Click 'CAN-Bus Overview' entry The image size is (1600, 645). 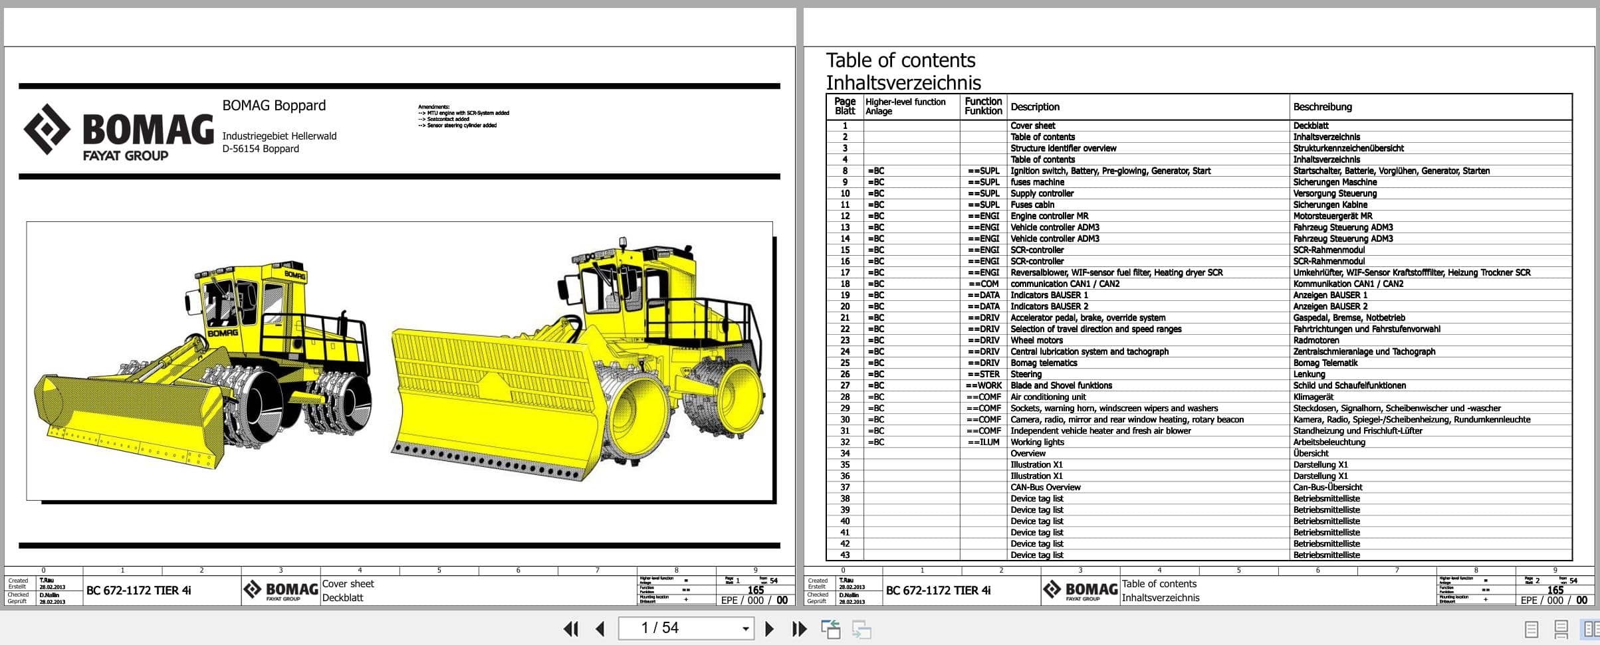(x=1045, y=487)
